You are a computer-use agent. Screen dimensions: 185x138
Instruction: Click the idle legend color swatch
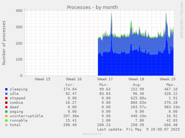coord(6,94)
